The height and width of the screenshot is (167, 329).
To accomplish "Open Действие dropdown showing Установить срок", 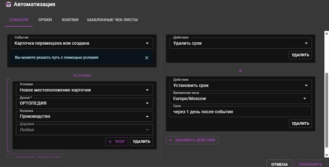I will (x=240, y=85).
